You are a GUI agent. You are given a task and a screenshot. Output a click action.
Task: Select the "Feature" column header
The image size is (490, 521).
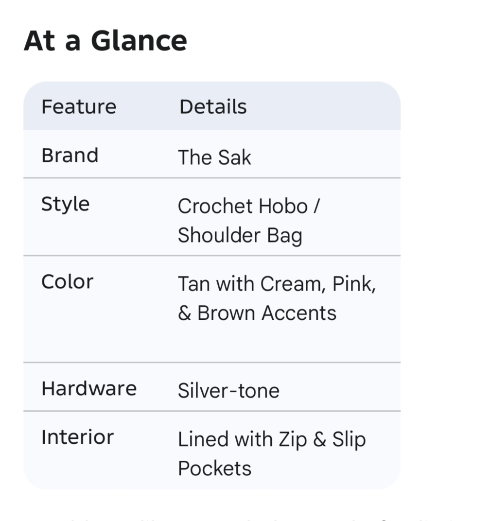click(x=79, y=107)
